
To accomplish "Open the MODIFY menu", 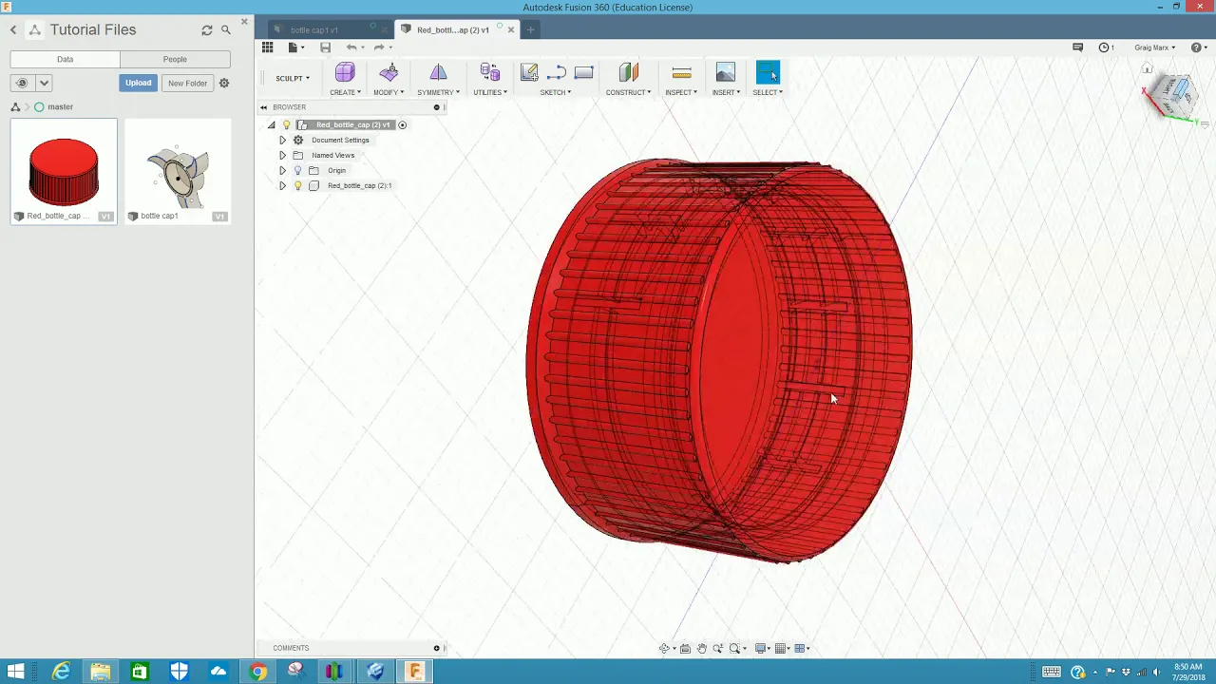I will [x=389, y=93].
